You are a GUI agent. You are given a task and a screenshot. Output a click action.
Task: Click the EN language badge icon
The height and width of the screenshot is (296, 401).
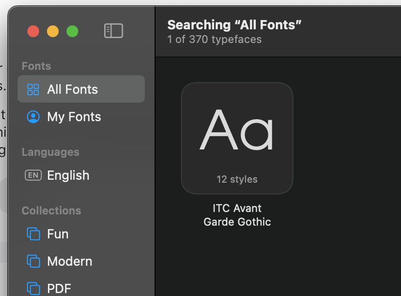[x=33, y=175]
